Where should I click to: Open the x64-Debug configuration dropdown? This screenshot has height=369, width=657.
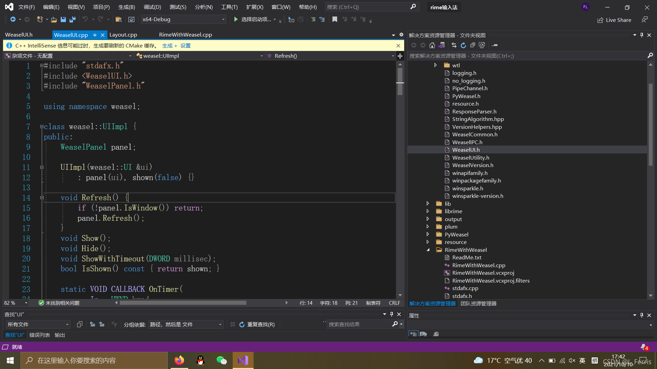click(x=223, y=19)
